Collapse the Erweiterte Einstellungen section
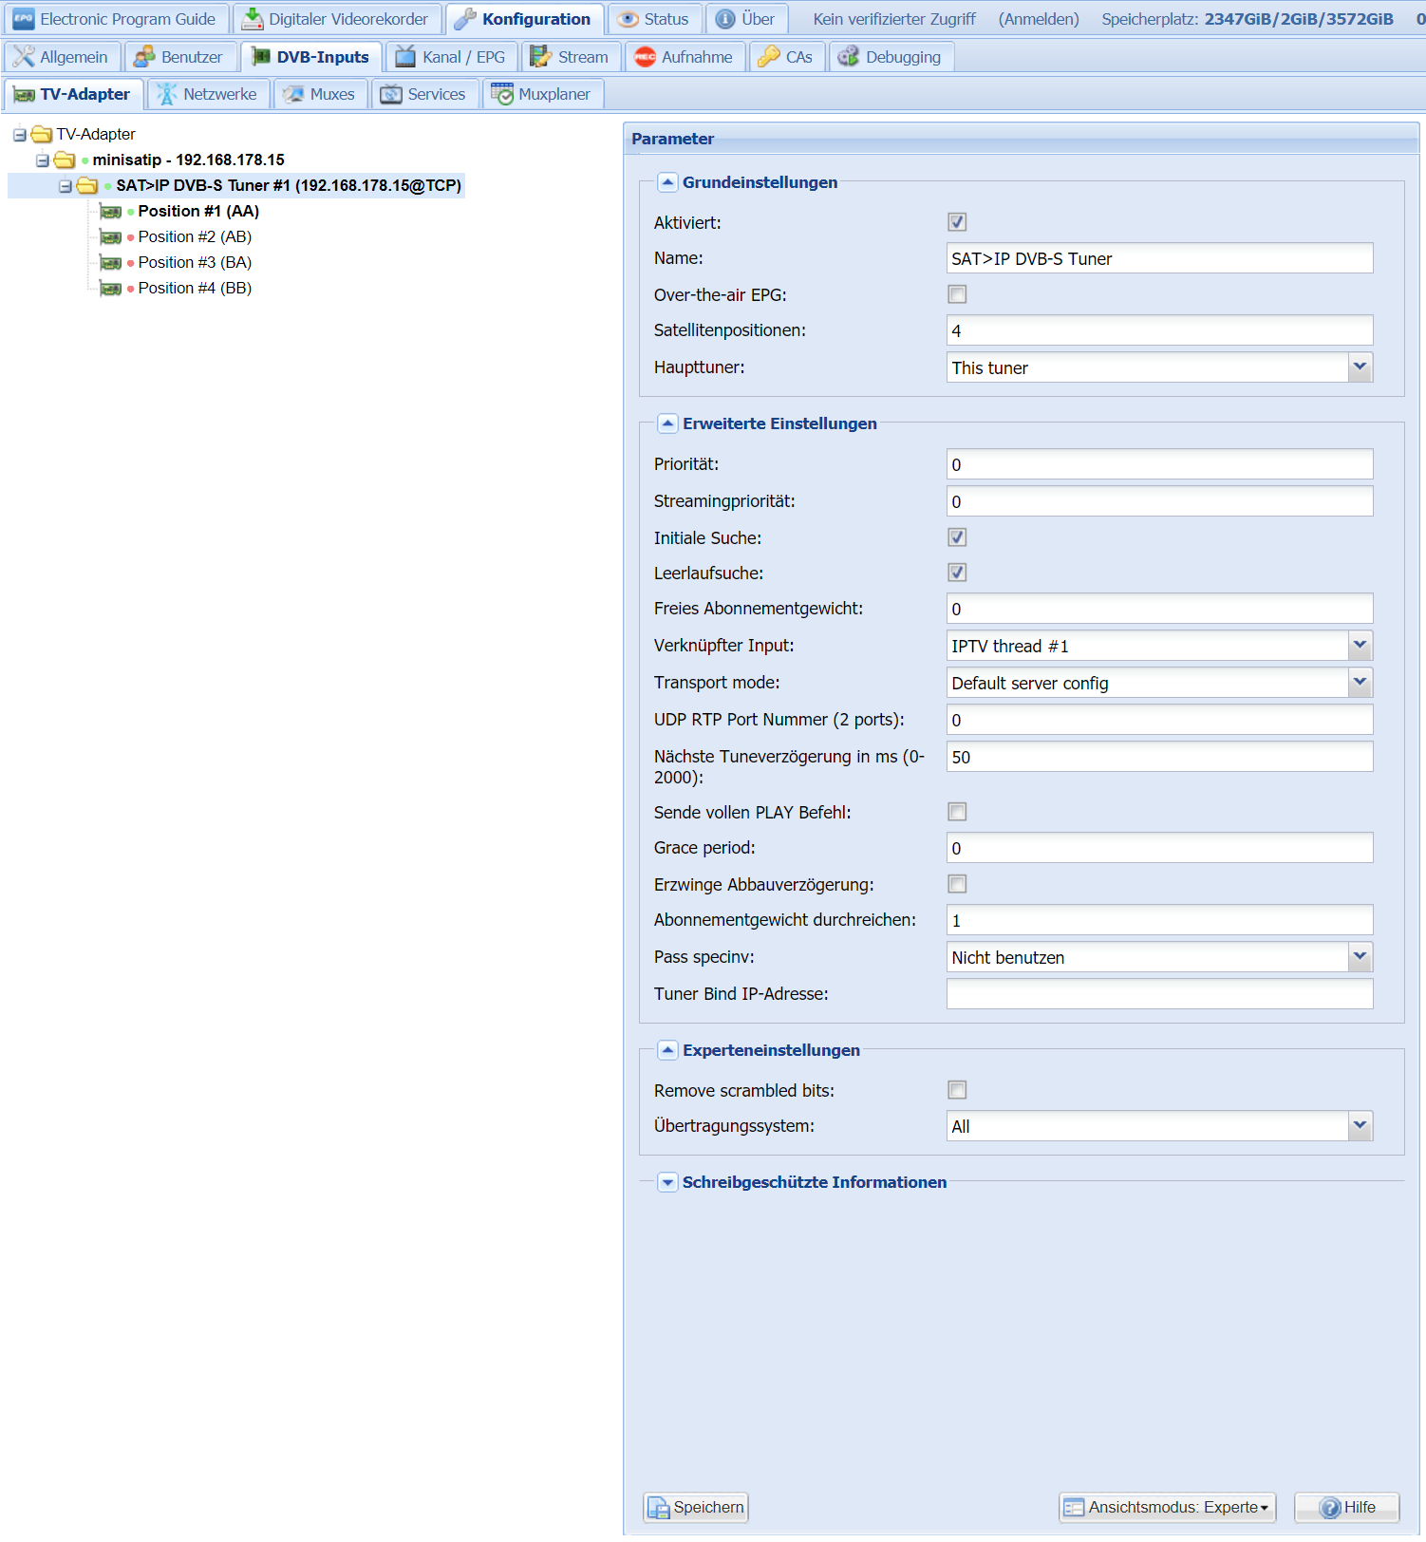This screenshot has width=1426, height=1542. coord(667,423)
